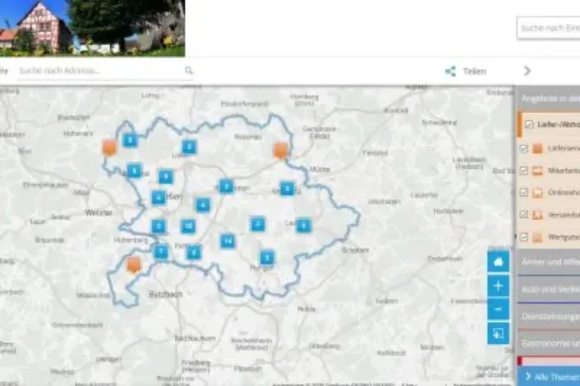Toggle the Liefer-/Abhol checkbox
Image resolution: width=580 pixels, height=386 pixels.
(x=529, y=124)
